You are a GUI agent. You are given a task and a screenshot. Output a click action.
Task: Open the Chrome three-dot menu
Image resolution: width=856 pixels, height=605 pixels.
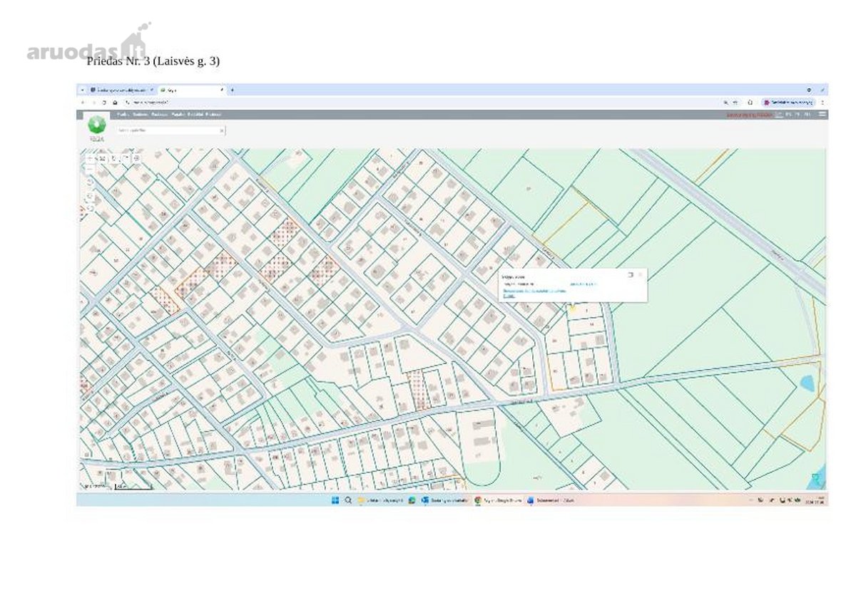tap(822, 102)
